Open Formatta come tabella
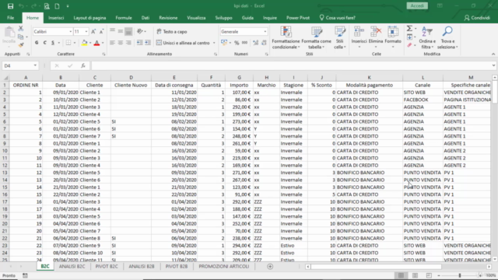Viewport: 498px width, 280px height. click(x=317, y=37)
